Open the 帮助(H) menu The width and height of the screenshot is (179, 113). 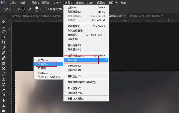(125, 3)
